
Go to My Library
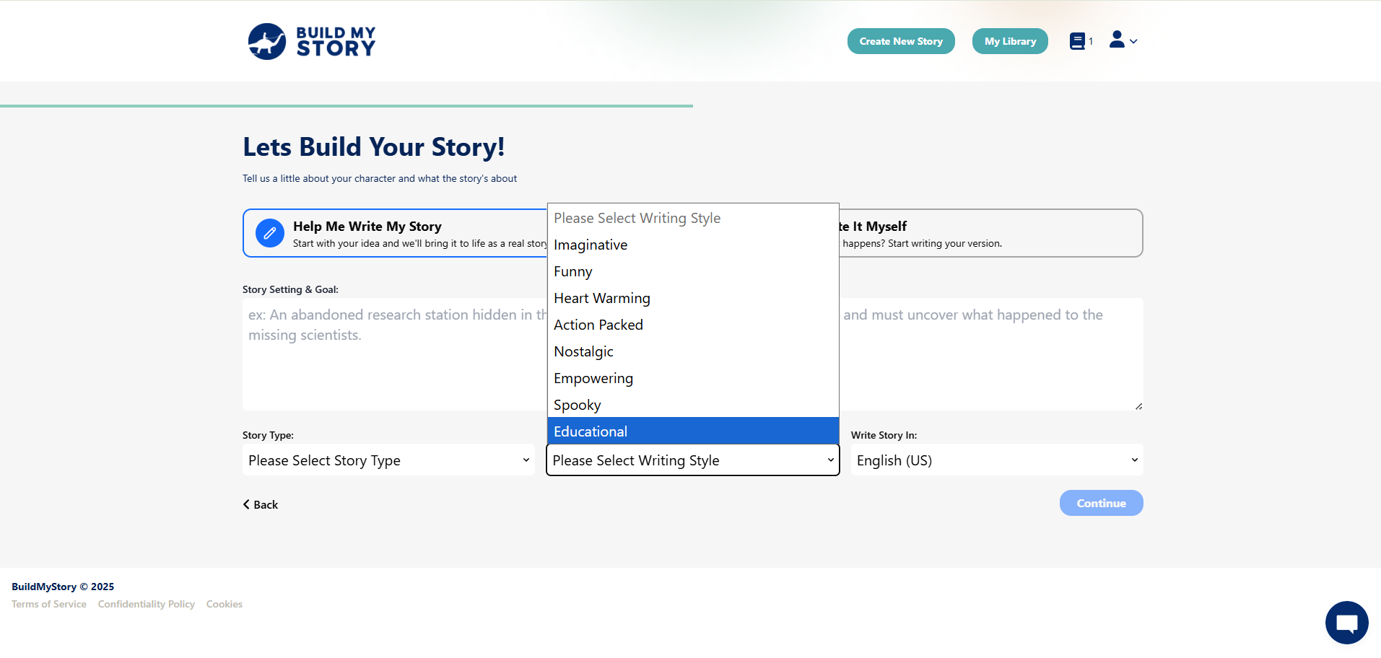1009,41
